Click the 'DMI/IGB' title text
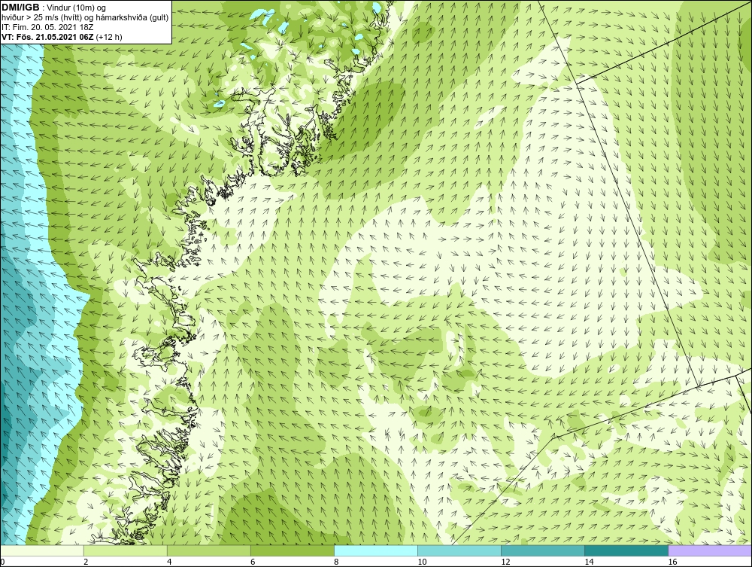Image resolution: width=752 pixels, height=567 pixels. pyautogui.click(x=20, y=8)
